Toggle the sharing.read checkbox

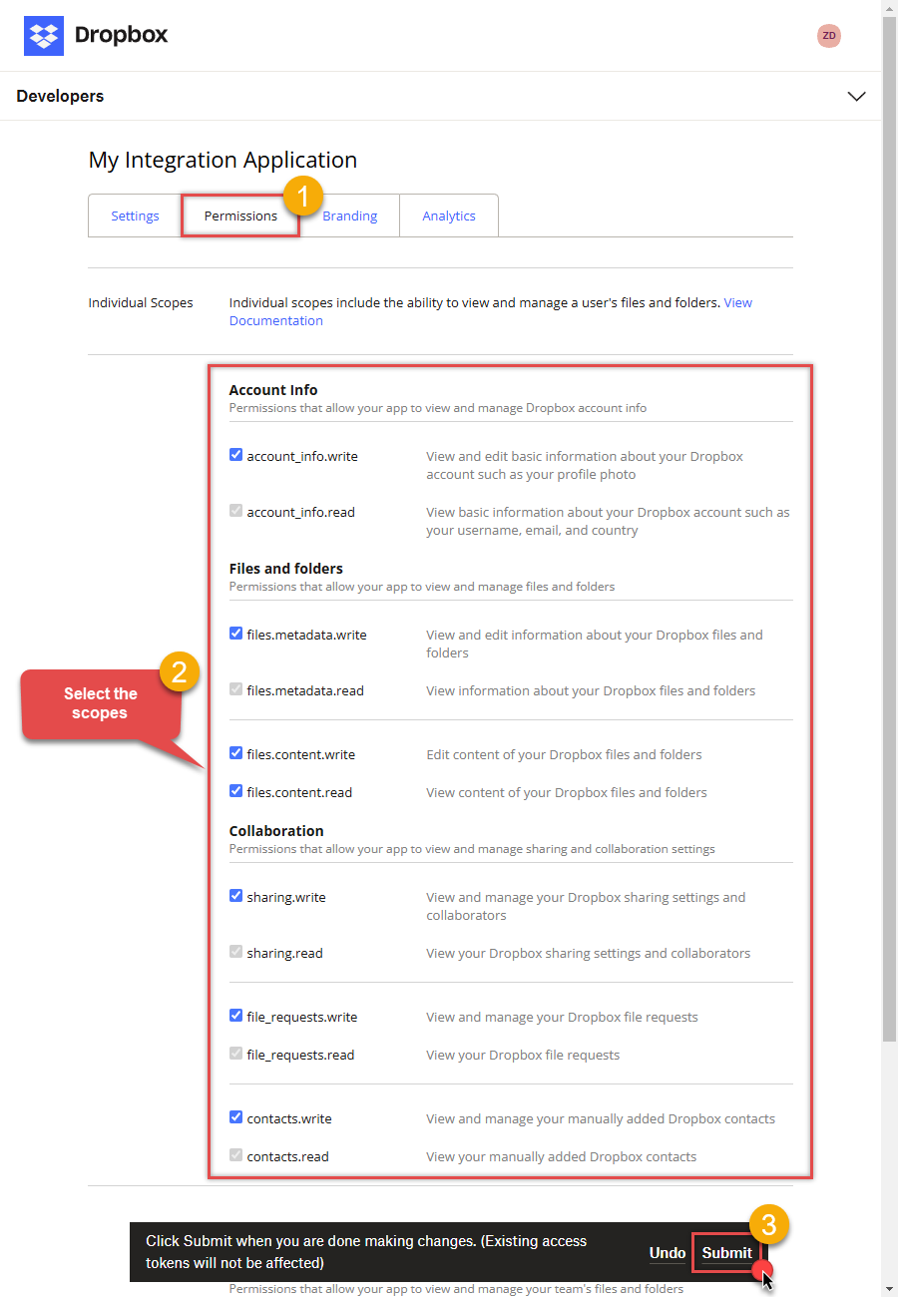coord(236,952)
